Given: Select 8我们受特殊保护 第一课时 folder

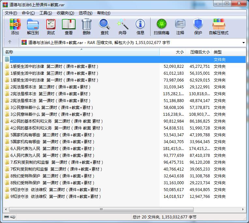Looking at the screenshot, I should 52,183.
